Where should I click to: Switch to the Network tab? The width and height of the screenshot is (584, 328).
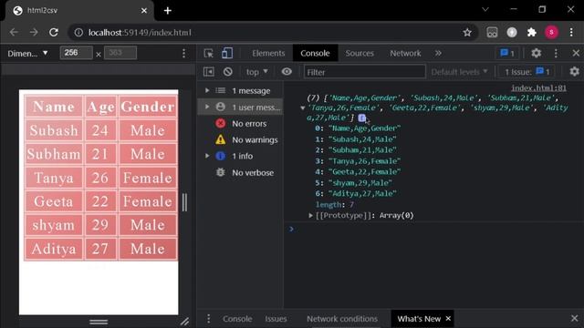[405, 53]
